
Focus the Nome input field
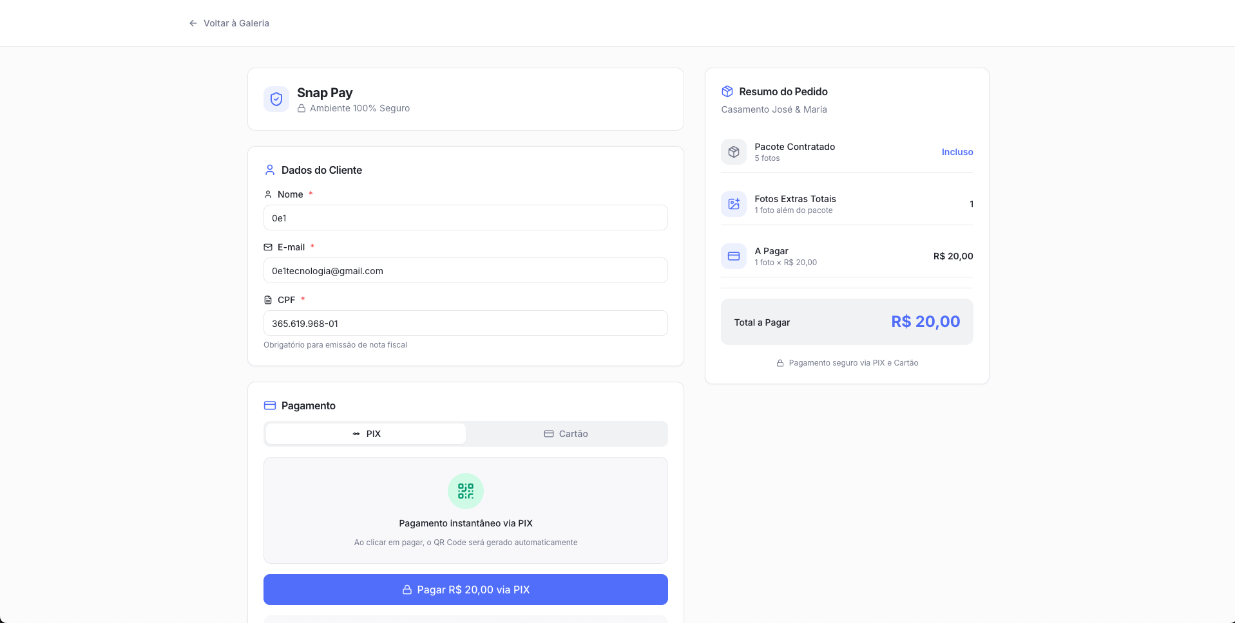tap(466, 218)
